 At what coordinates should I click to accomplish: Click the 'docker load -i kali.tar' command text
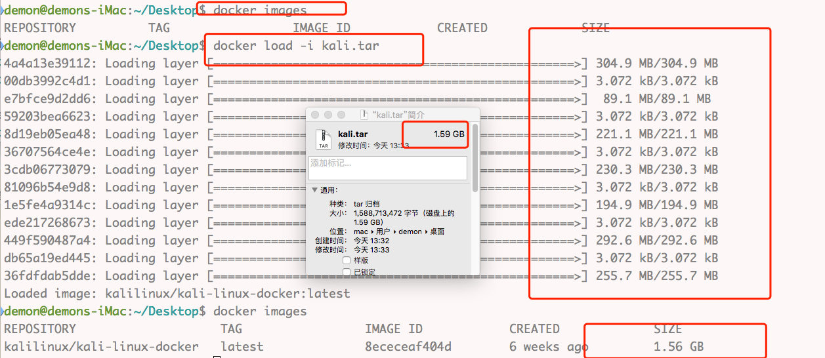coord(296,46)
